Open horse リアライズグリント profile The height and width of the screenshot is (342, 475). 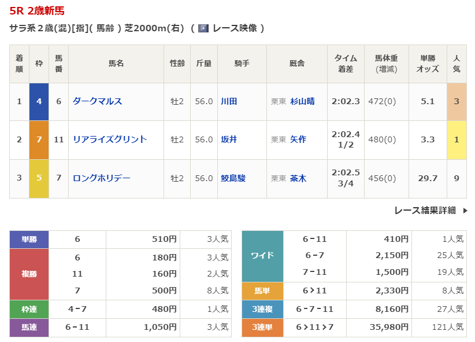tap(110, 139)
